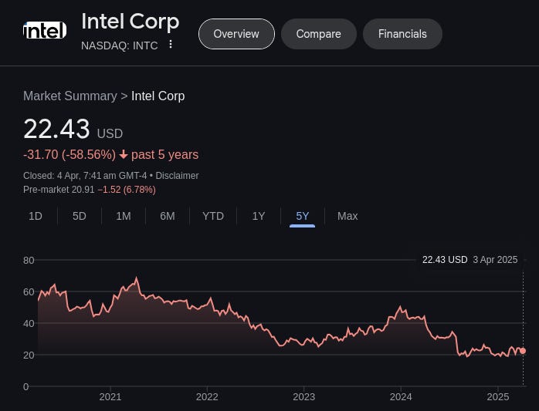Open the Disclaimer link
Viewport: 539px width, 411px height.
pyautogui.click(x=177, y=176)
